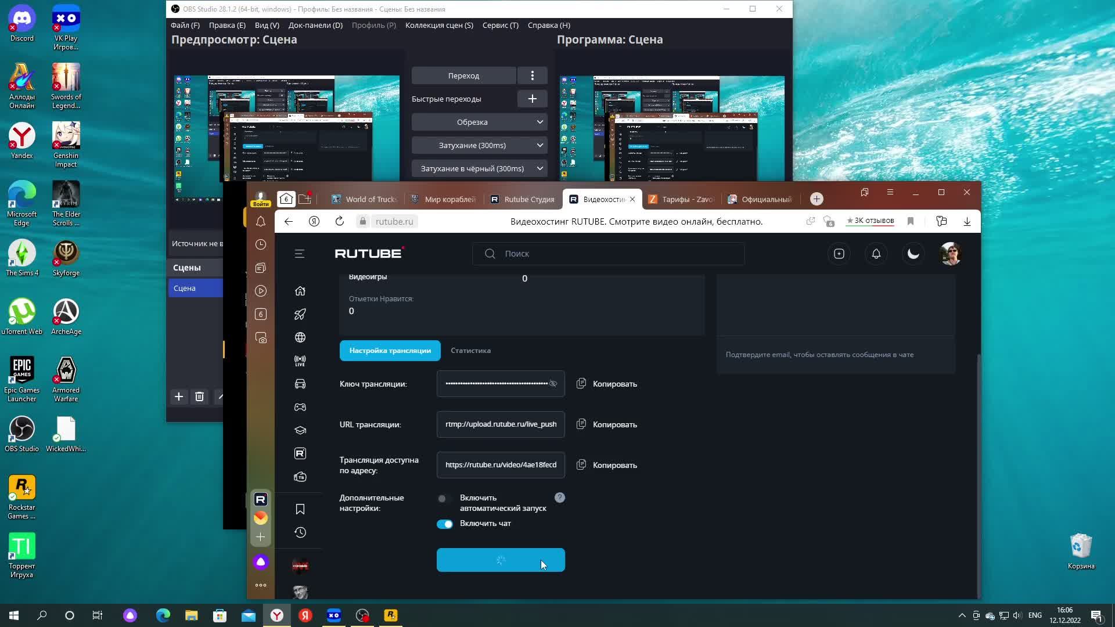The image size is (1115, 627).
Task: Open Rutube hamburger menu
Action: click(x=300, y=254)
